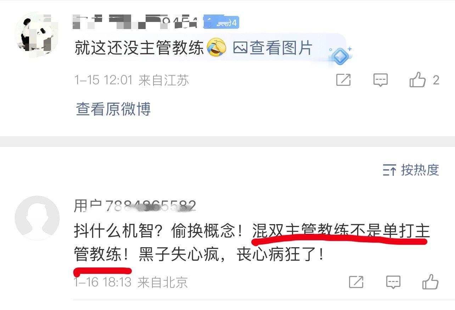
Task: Tap repost icon on Jiangsu comment
Action: pyautogui.click(x=343, y=80)
